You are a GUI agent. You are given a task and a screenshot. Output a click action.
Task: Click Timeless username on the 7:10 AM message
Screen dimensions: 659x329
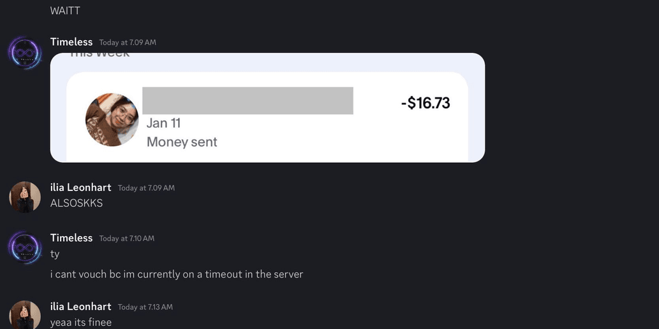click(71, 237)
